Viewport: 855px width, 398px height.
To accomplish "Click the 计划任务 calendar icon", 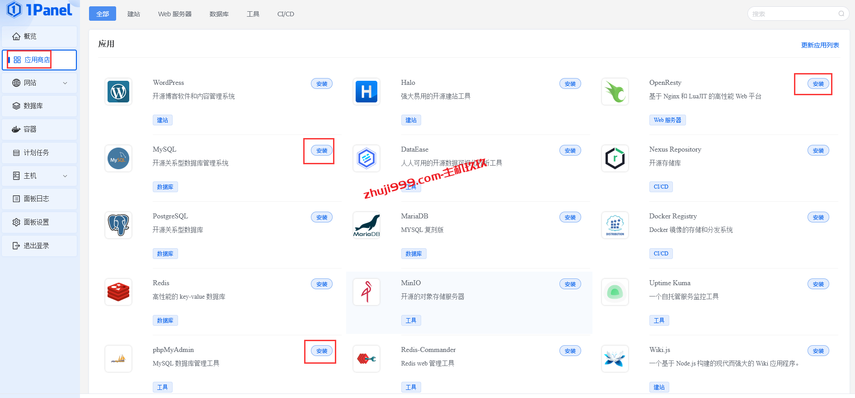I will click(16, 153).
